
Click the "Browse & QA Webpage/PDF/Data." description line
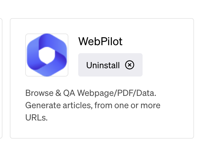point(91,93)
